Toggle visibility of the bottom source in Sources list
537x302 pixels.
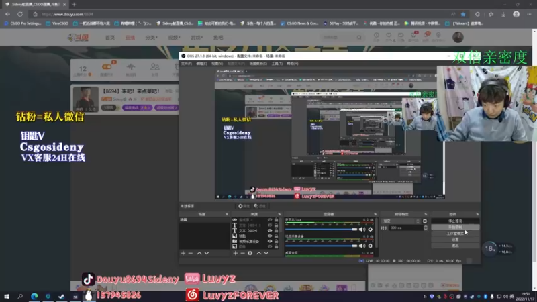(270, 246)
